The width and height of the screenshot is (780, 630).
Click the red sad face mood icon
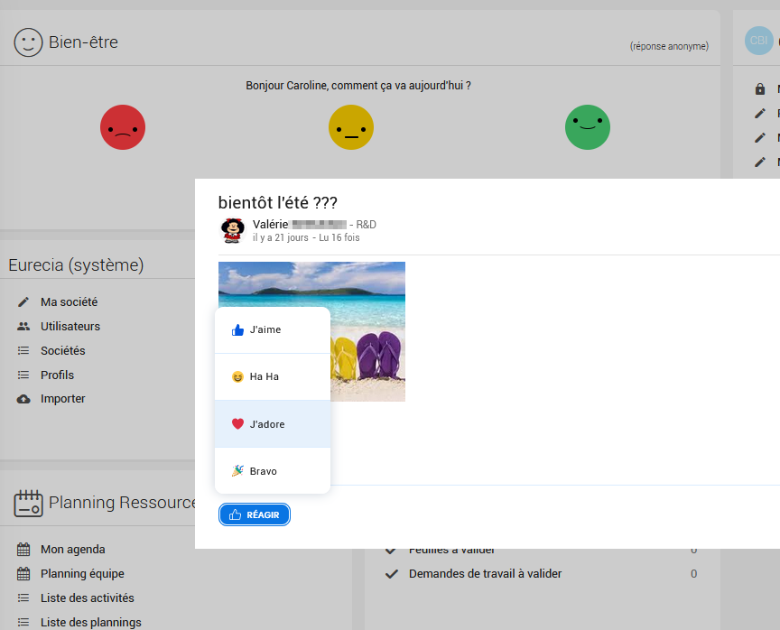click(123, 127)
